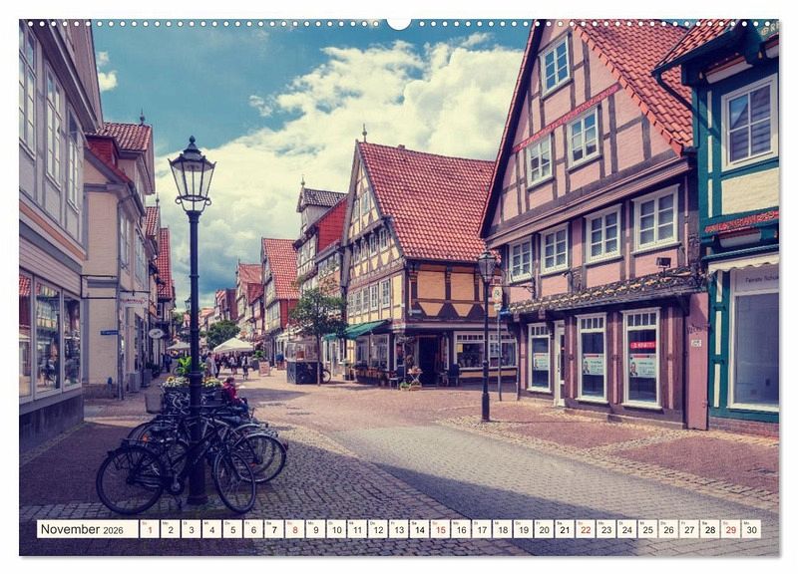The width and height of the screenshot is (798, 575).
Task: Click the red tiled roof of the center house
Action: point(424,199)
